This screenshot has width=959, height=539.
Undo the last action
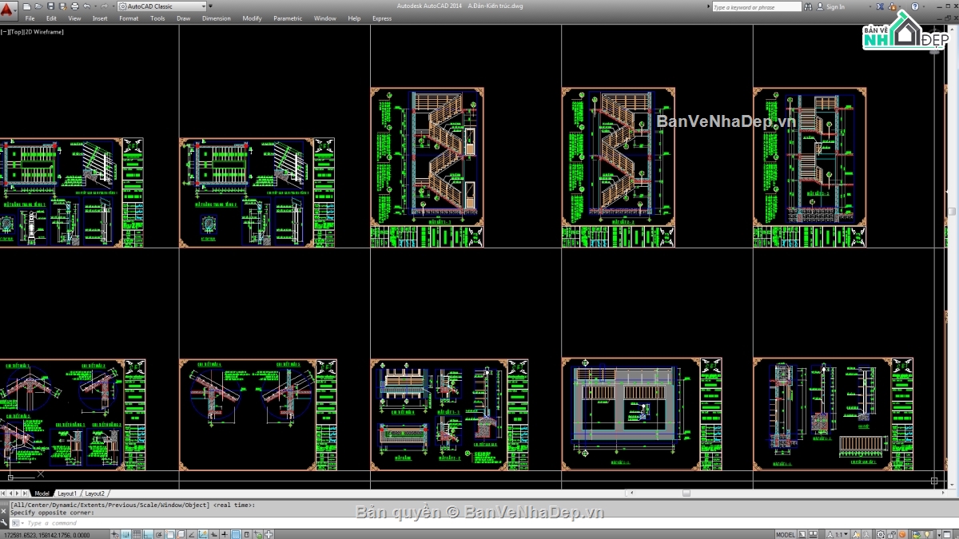coord(86,6)
